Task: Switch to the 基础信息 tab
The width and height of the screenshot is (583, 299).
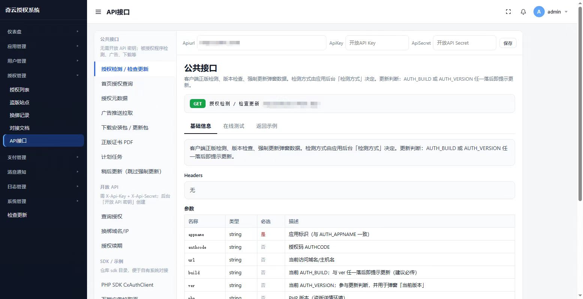Action: tap(201, 126)
